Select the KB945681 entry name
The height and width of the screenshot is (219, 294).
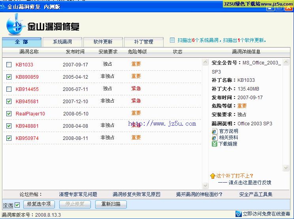point(27,102)
